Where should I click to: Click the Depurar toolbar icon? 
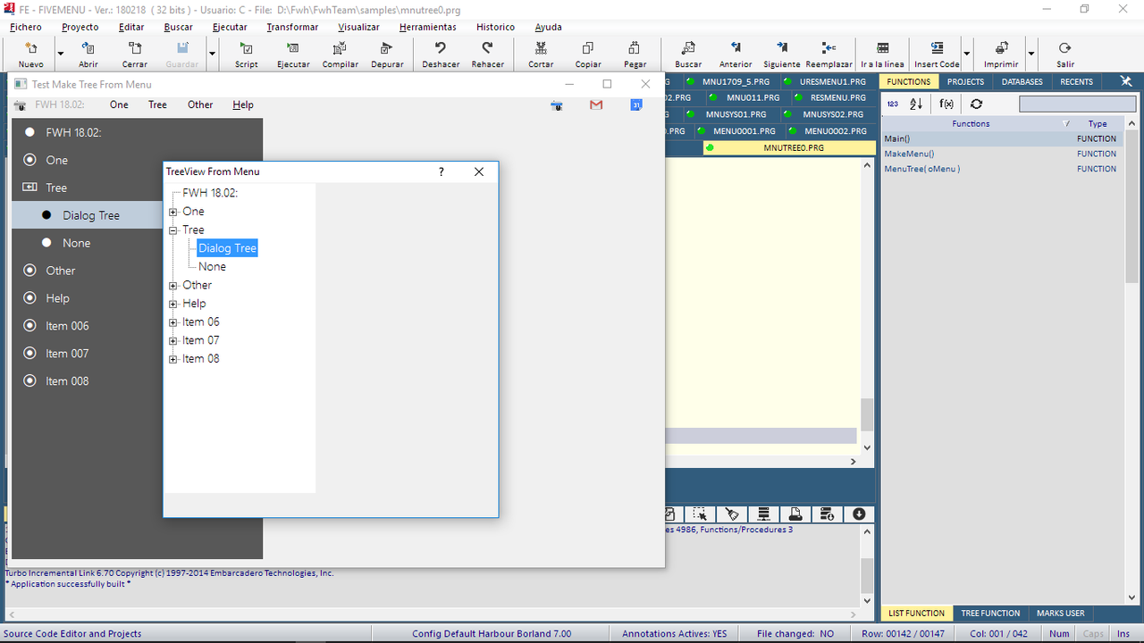tap(387, 48)
